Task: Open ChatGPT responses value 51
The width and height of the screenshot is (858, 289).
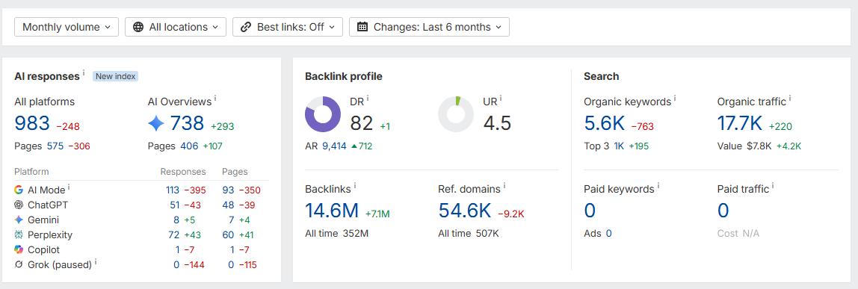Action: [175, 205]
